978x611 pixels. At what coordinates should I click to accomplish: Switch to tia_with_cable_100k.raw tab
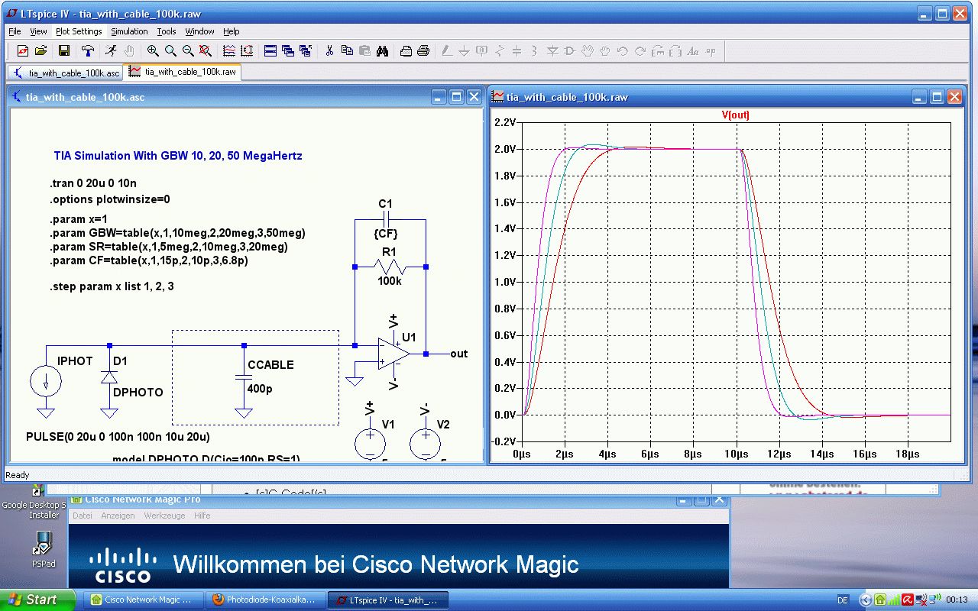[x=183, y=72]
